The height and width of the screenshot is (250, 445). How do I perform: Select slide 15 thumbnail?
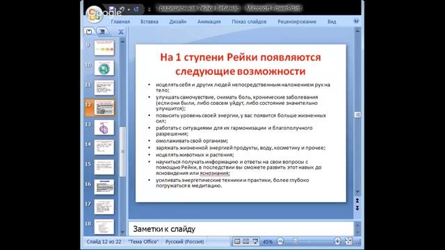click(104, 167)
